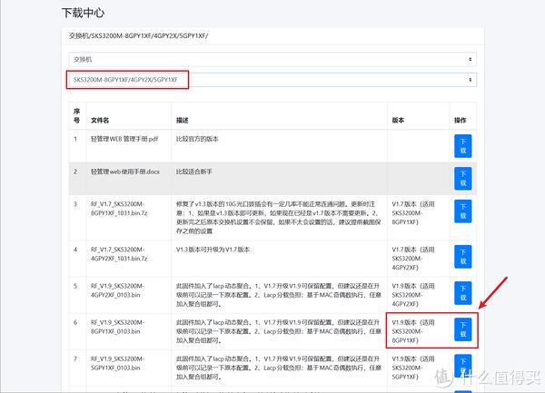Select version cell V1.7版本 适用SKS3200M-4GPY2XF
The image size is (545, 393).
pos(413,259)
